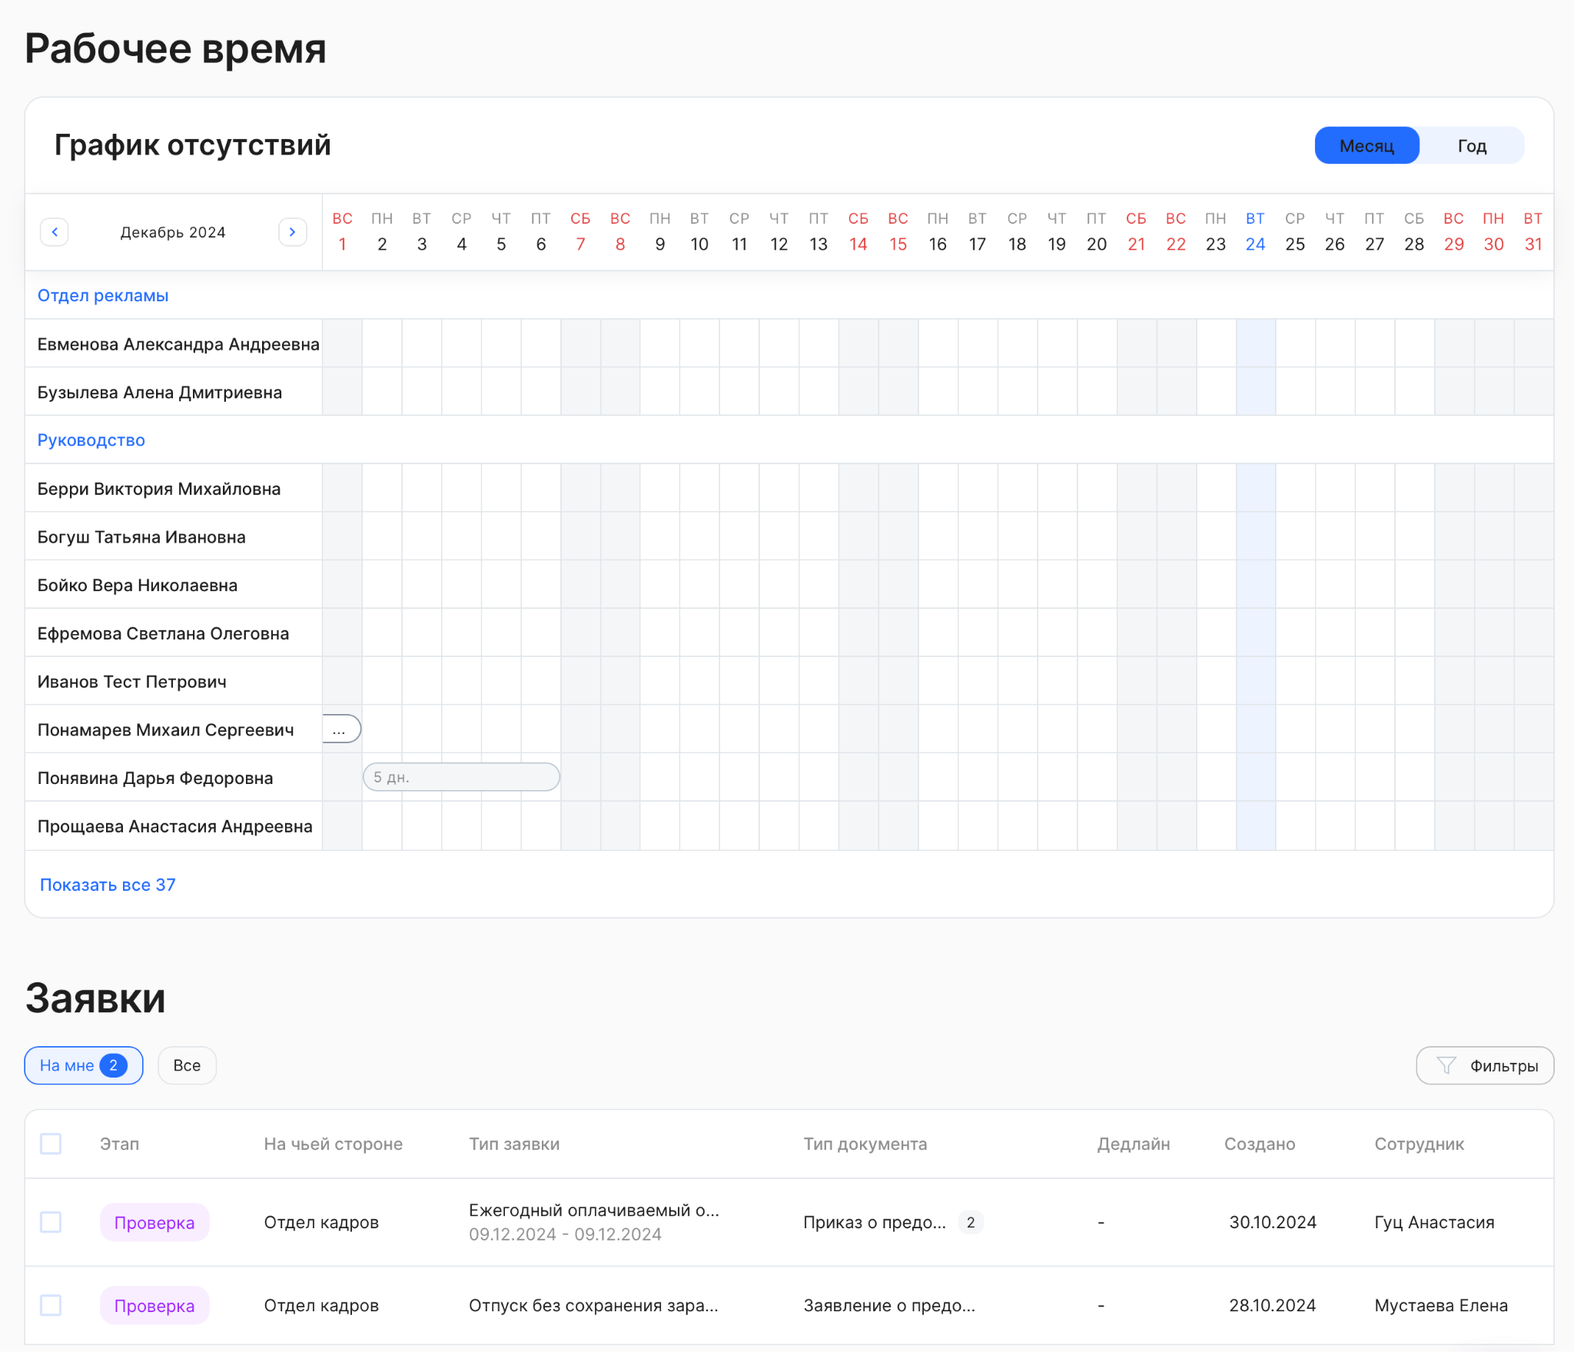This screenshot has height=1352, width=1574.
Task: Click the Проверка status of first request
Action: pos(154,1222)
